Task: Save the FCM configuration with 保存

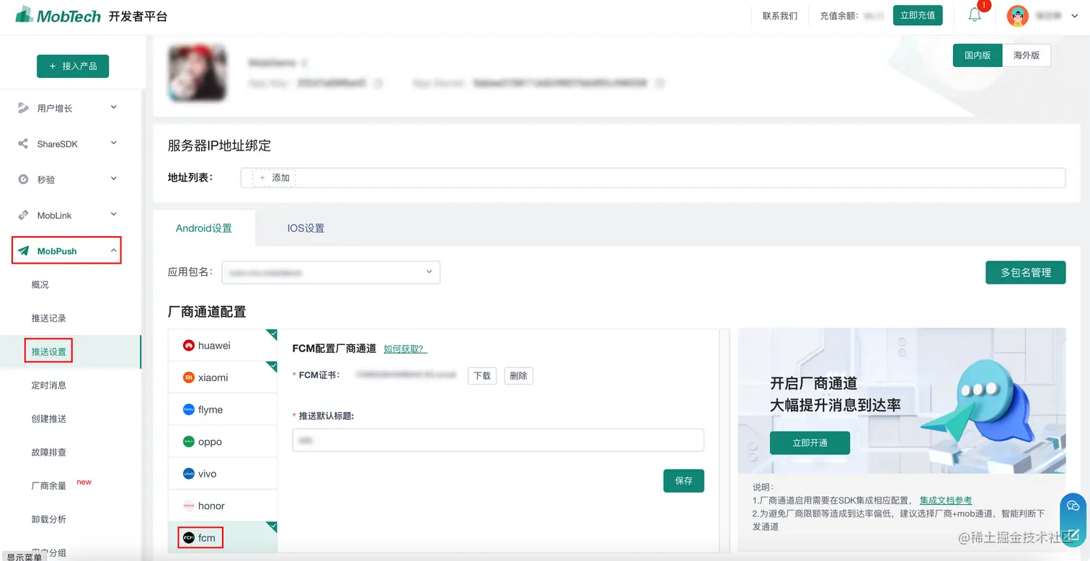Action: [683, 480]
